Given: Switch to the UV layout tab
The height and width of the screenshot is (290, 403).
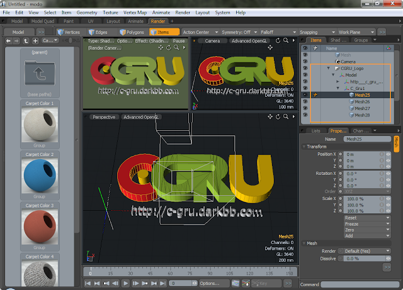Looking at the screenshot, I should pos(91,21).
